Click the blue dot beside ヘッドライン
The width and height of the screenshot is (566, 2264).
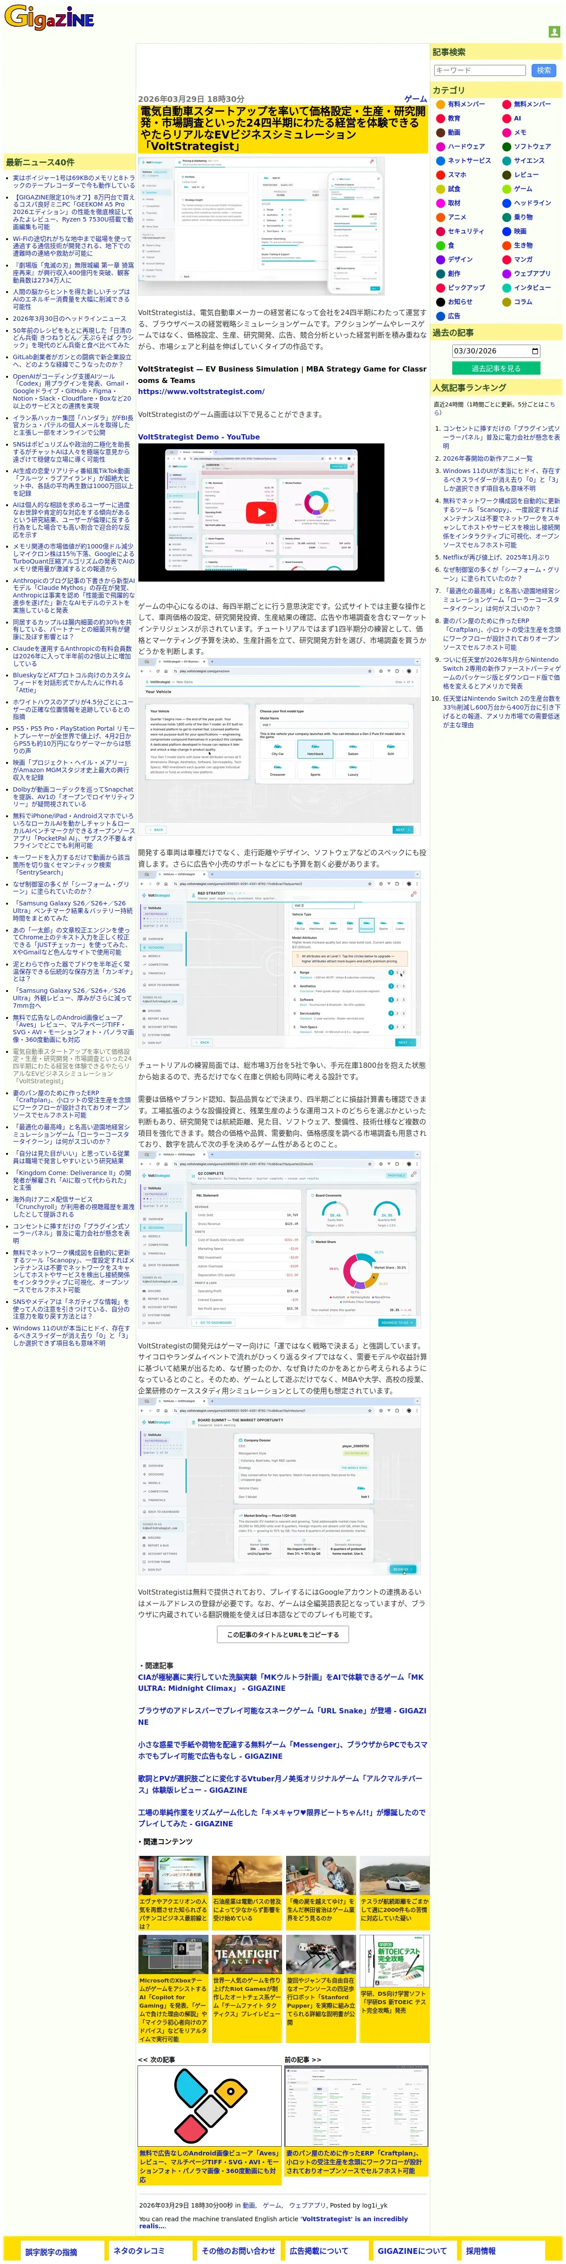click(x=506, y=203)
